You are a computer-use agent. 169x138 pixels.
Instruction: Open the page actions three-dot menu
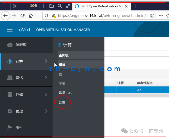click(x=161, y=16)
